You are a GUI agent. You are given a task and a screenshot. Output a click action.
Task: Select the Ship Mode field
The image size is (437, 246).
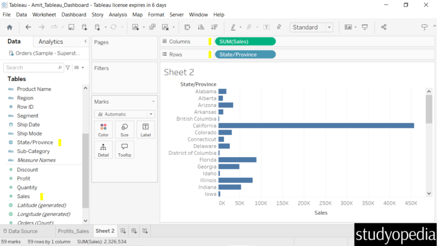pos(29,133)
